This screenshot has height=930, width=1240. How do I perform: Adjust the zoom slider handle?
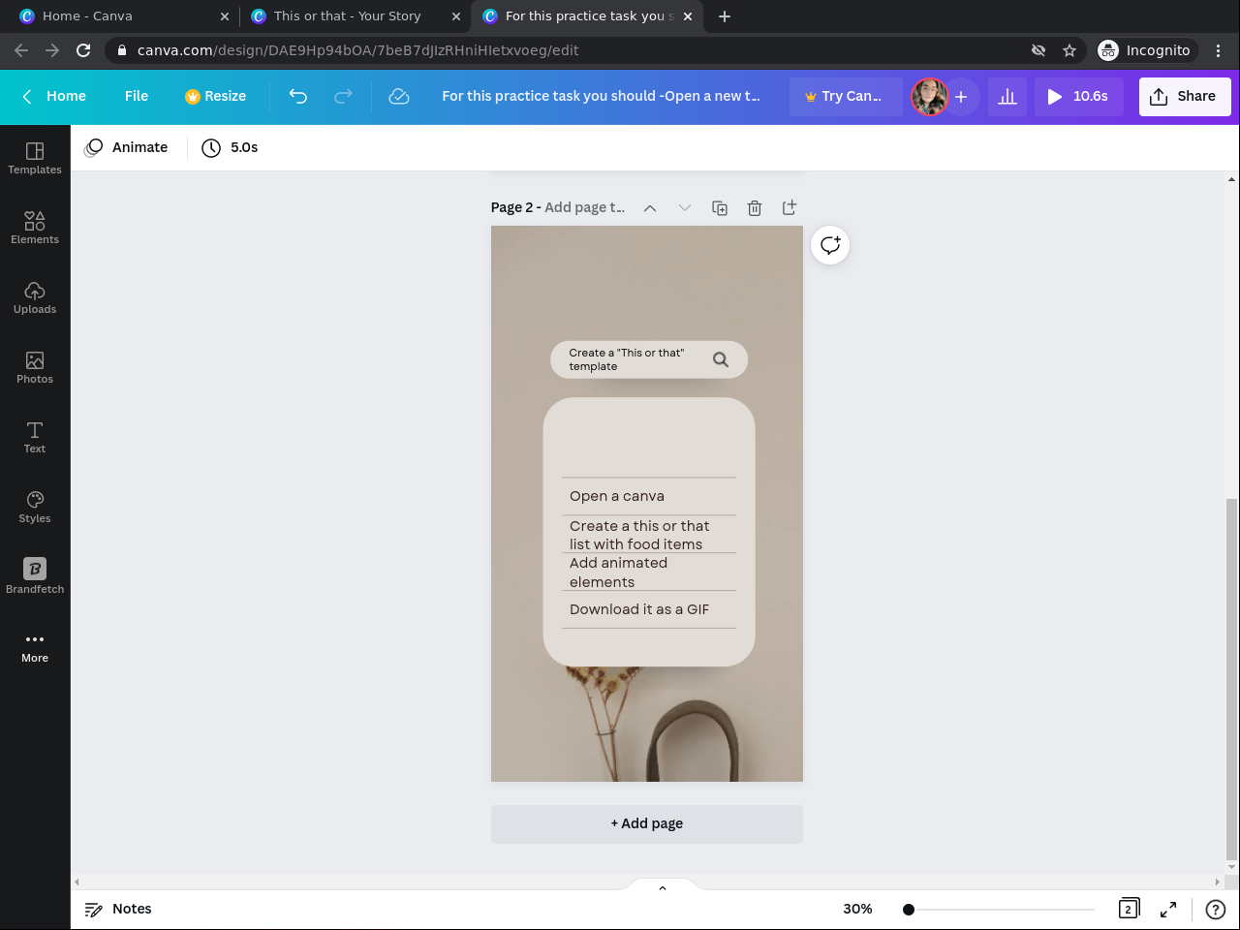click(909, 909)
